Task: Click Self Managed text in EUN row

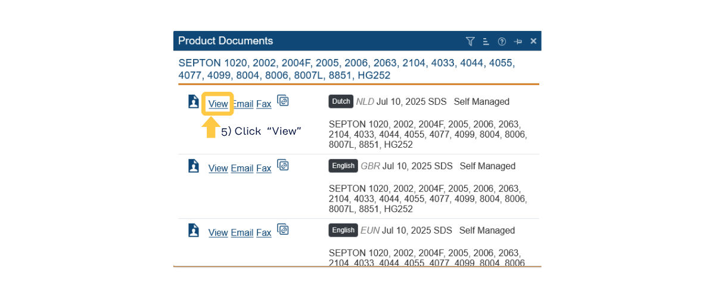Action: (x=487, y=231)
